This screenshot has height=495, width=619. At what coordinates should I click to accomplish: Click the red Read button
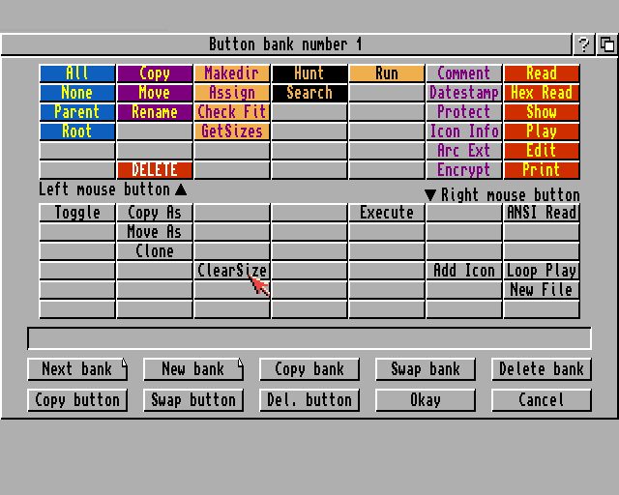pos(542,73)
